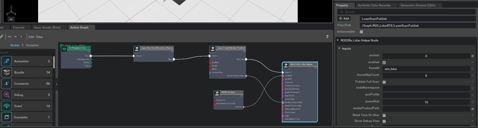Click the Debug category icon
This screenshot has width=478, height=128.
(7, 95)
